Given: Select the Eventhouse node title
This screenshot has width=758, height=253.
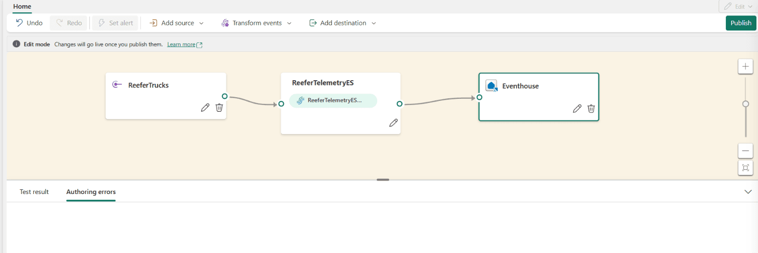Looking at the screenshot, I should pos(520,86).
